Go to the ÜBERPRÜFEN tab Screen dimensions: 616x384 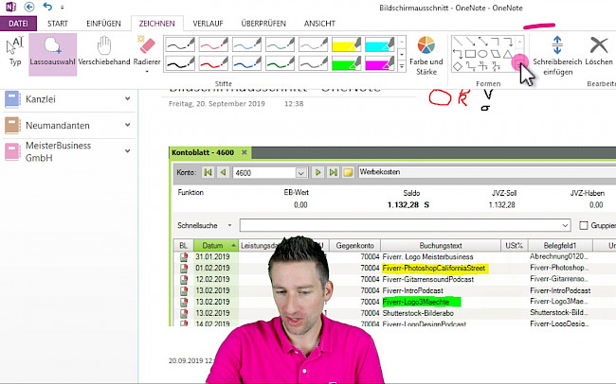pos(271,22)
